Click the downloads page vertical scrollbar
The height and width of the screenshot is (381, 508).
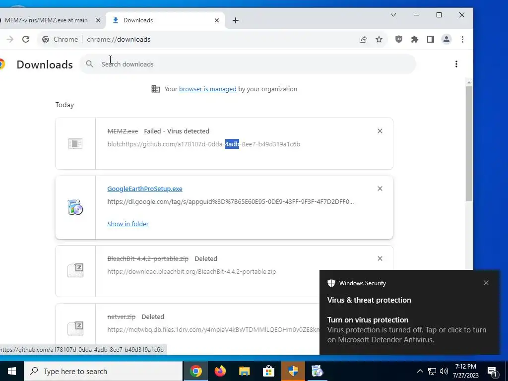[x=469, y=143]
